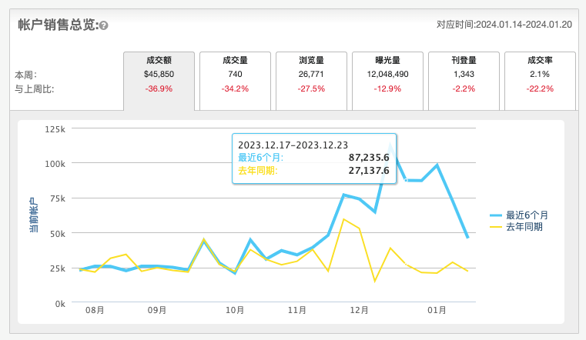Click the 0k y-axis label
Screen dimensions: 586x340
point(60,304)
